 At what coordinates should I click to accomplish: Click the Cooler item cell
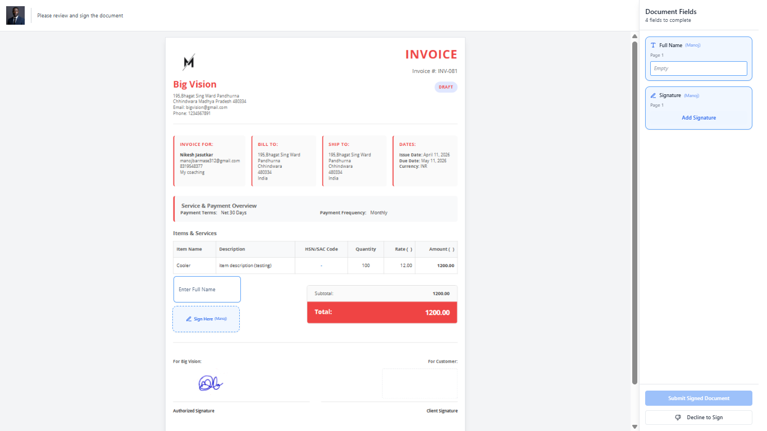(x=195, y=265)
